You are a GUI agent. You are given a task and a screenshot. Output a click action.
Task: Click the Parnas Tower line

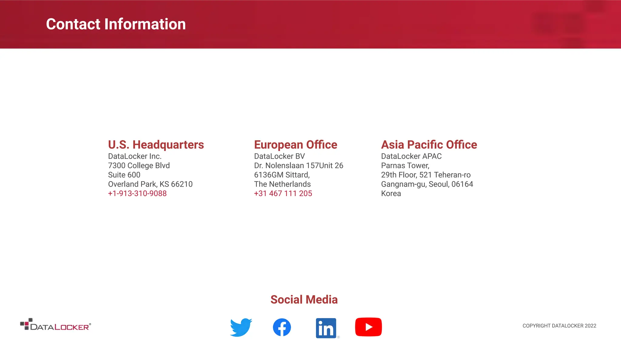[x=405, y=166]
